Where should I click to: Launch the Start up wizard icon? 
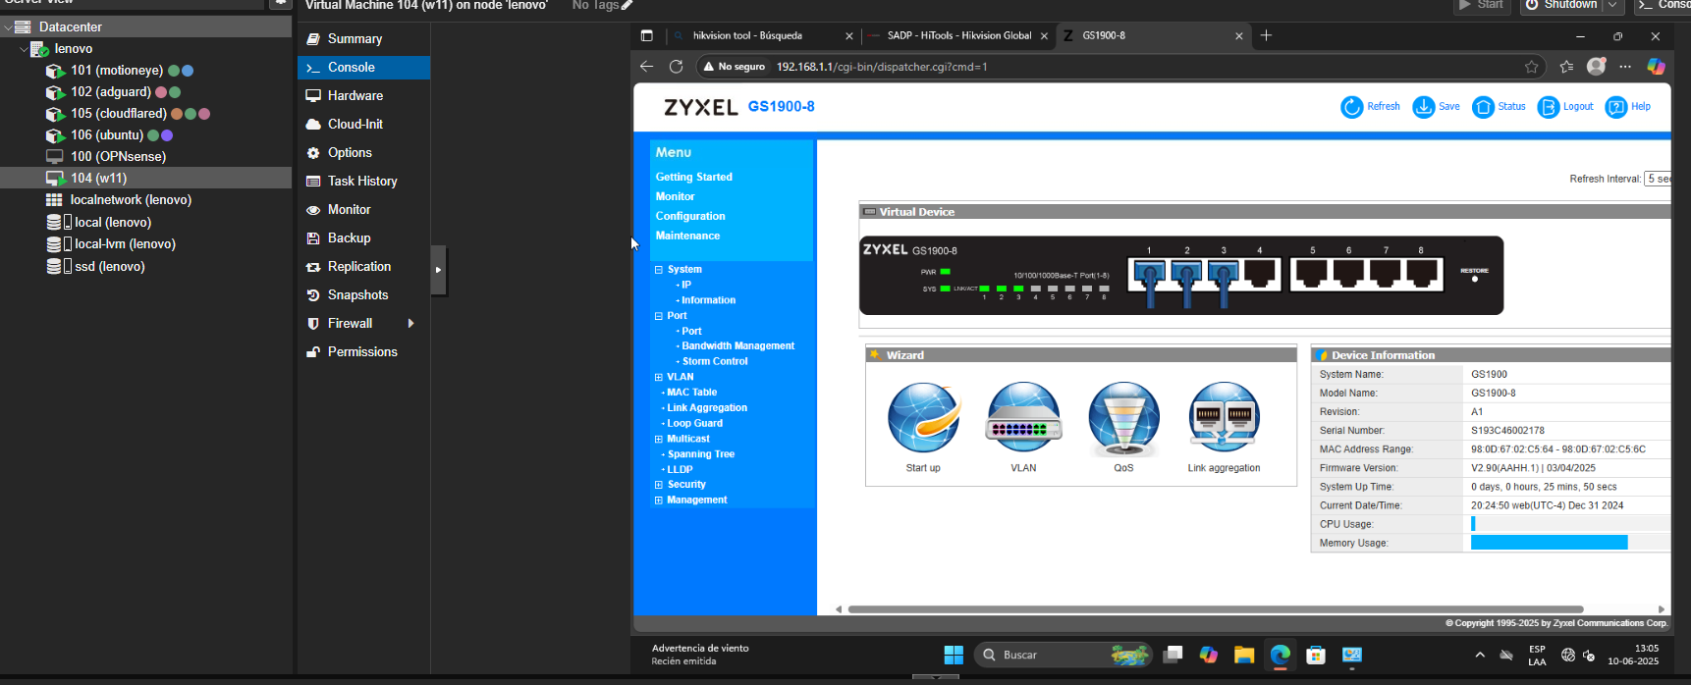pyautogui.click(x=923, y=417)
